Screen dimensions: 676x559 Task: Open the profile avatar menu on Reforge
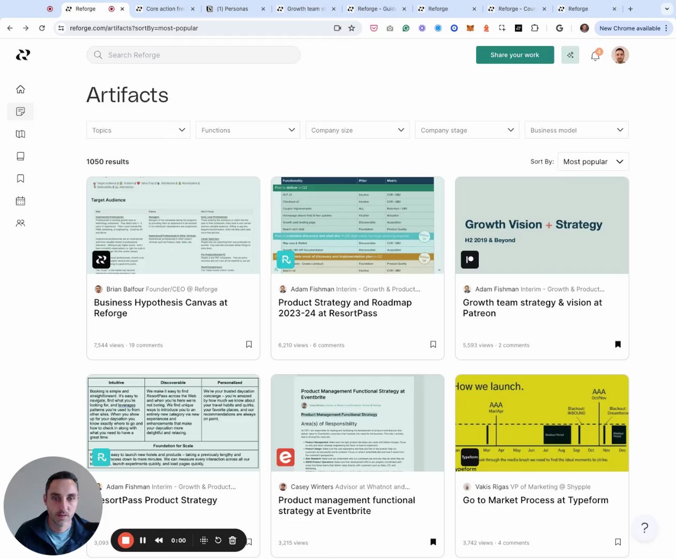[x=620, y=55]
